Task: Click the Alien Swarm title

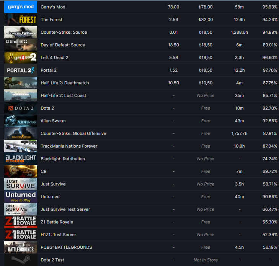Action: coord(53,121)
